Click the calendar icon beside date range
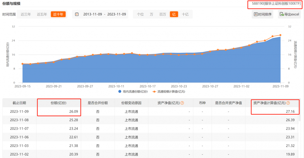This screenshot has width=304, height=158. (x=77, y=14)
